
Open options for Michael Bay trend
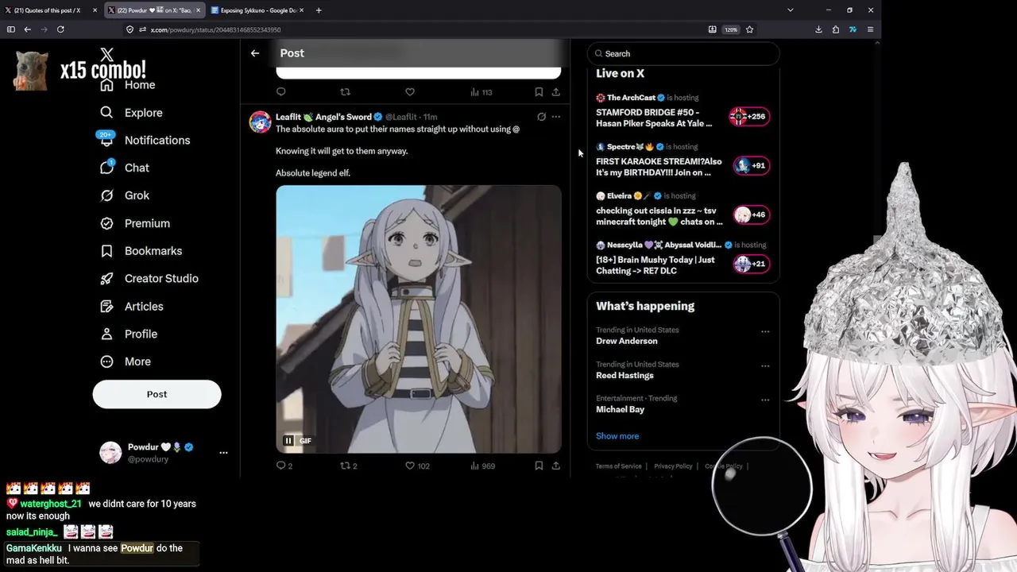pyautogui.click(x=765, y=400)
